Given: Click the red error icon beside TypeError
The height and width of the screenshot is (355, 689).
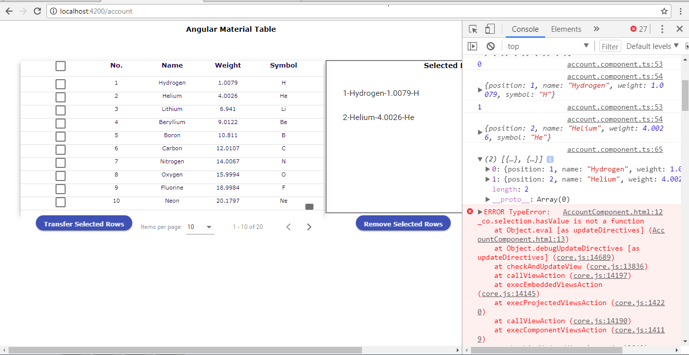Looking at the screenshot, I should (470, 212).
